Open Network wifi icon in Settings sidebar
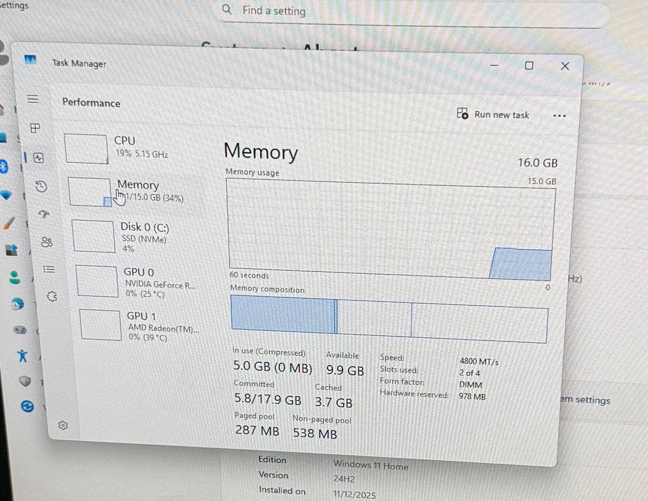 click(6, 195)
